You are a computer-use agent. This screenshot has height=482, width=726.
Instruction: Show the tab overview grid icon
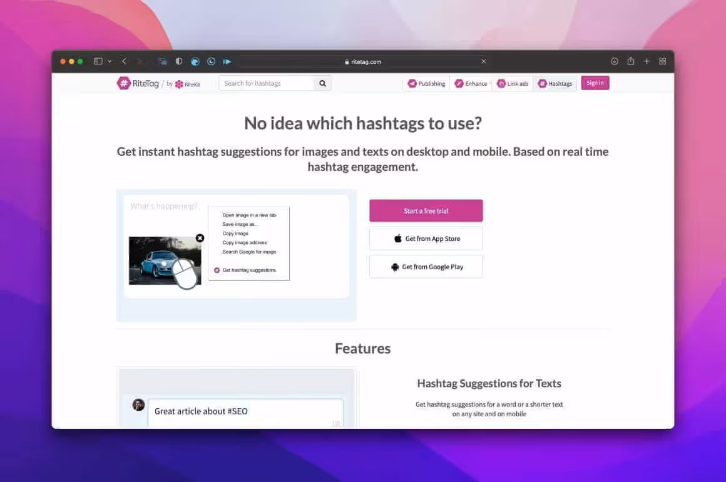663,61
